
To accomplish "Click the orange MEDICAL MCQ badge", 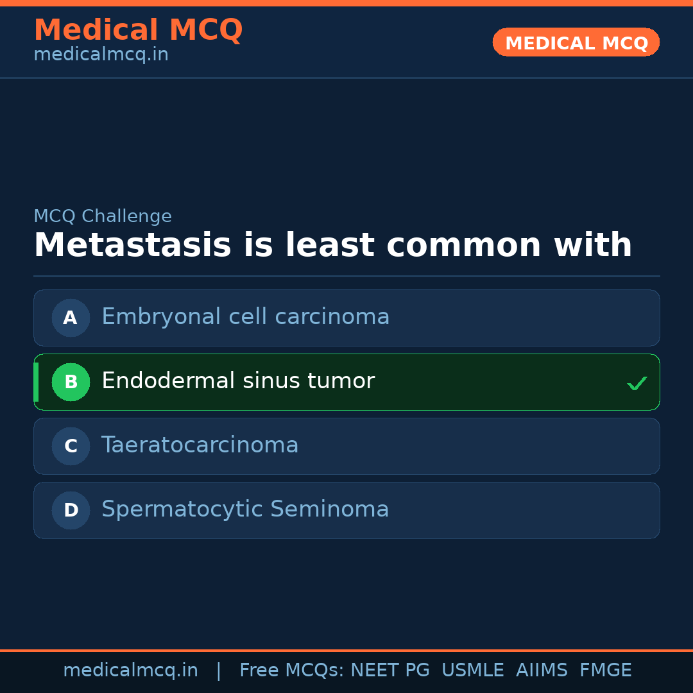I will tap(576, 43).
